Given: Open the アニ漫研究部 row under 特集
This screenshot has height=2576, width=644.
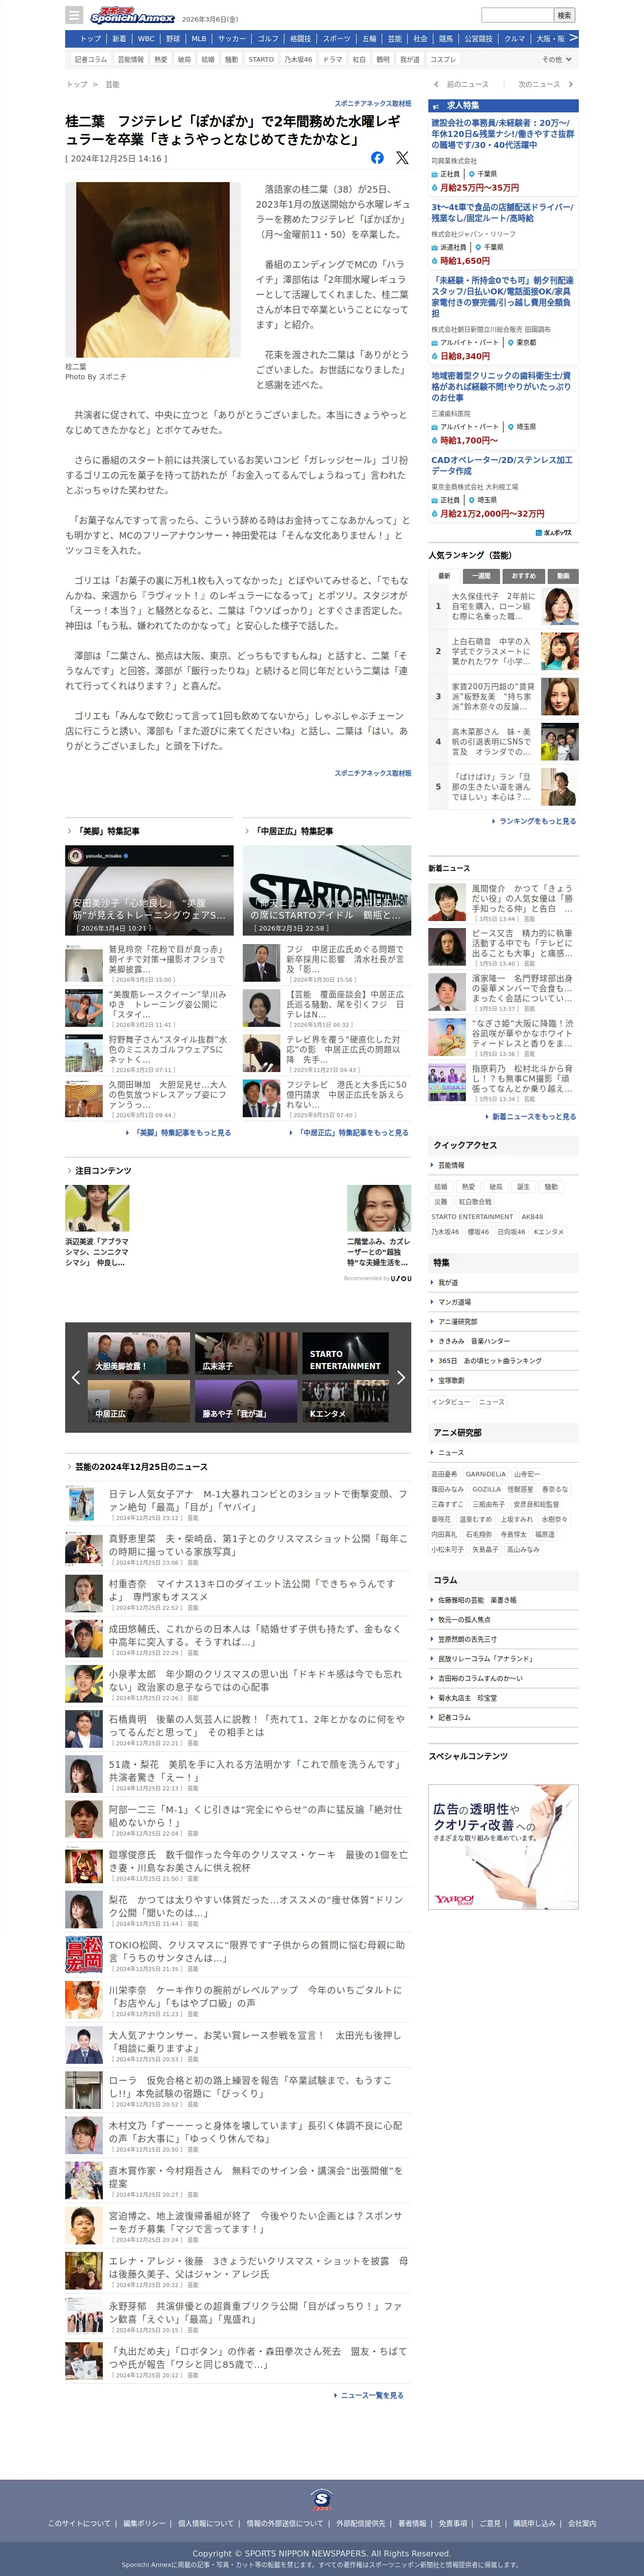Looking at the screenshot, I should 503,1321.
